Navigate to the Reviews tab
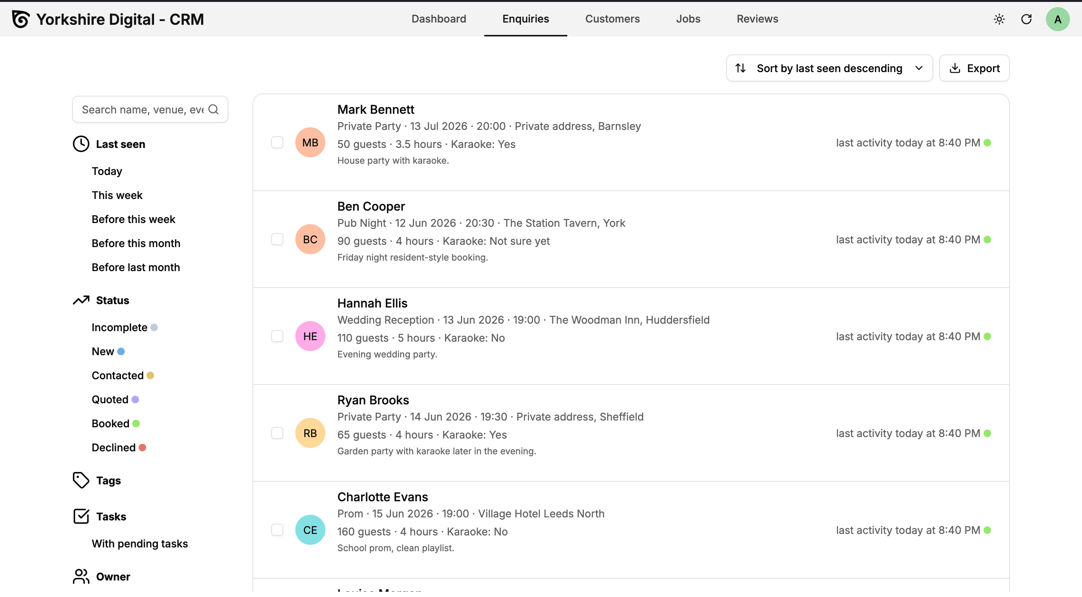Screen dimensions: 1082x597 [757, 19]
